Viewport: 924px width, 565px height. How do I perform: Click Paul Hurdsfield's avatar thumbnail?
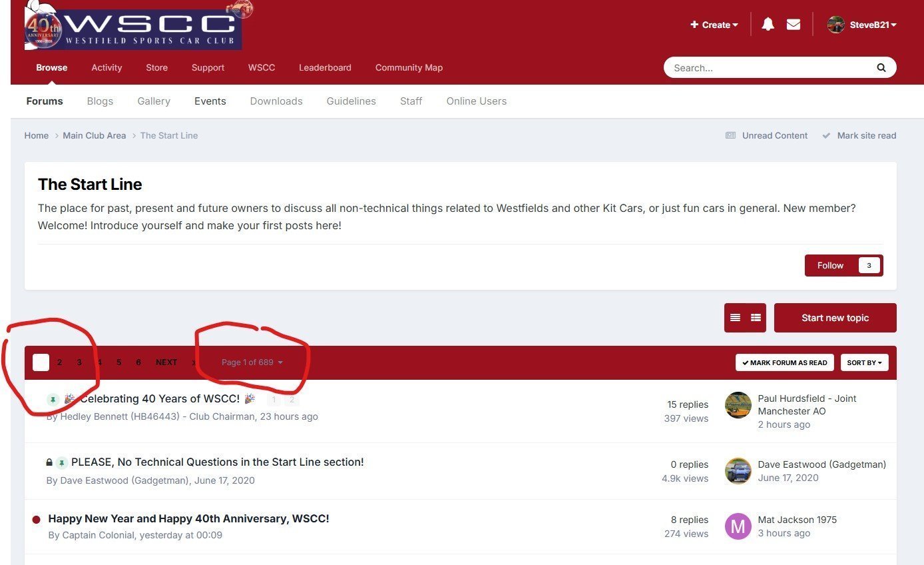(x=738, y=405)
